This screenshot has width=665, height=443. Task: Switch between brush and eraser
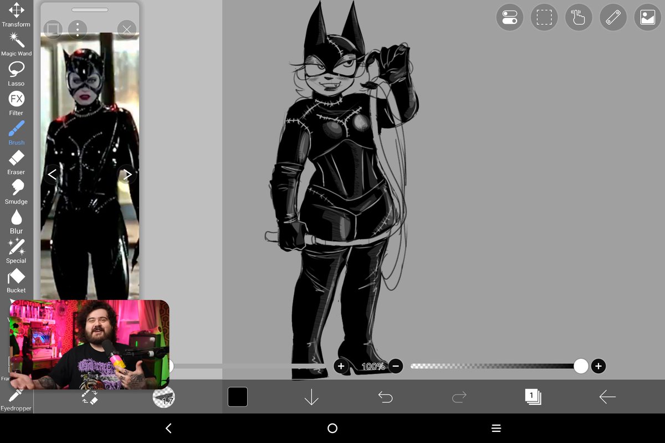click(x=90, y=396)
